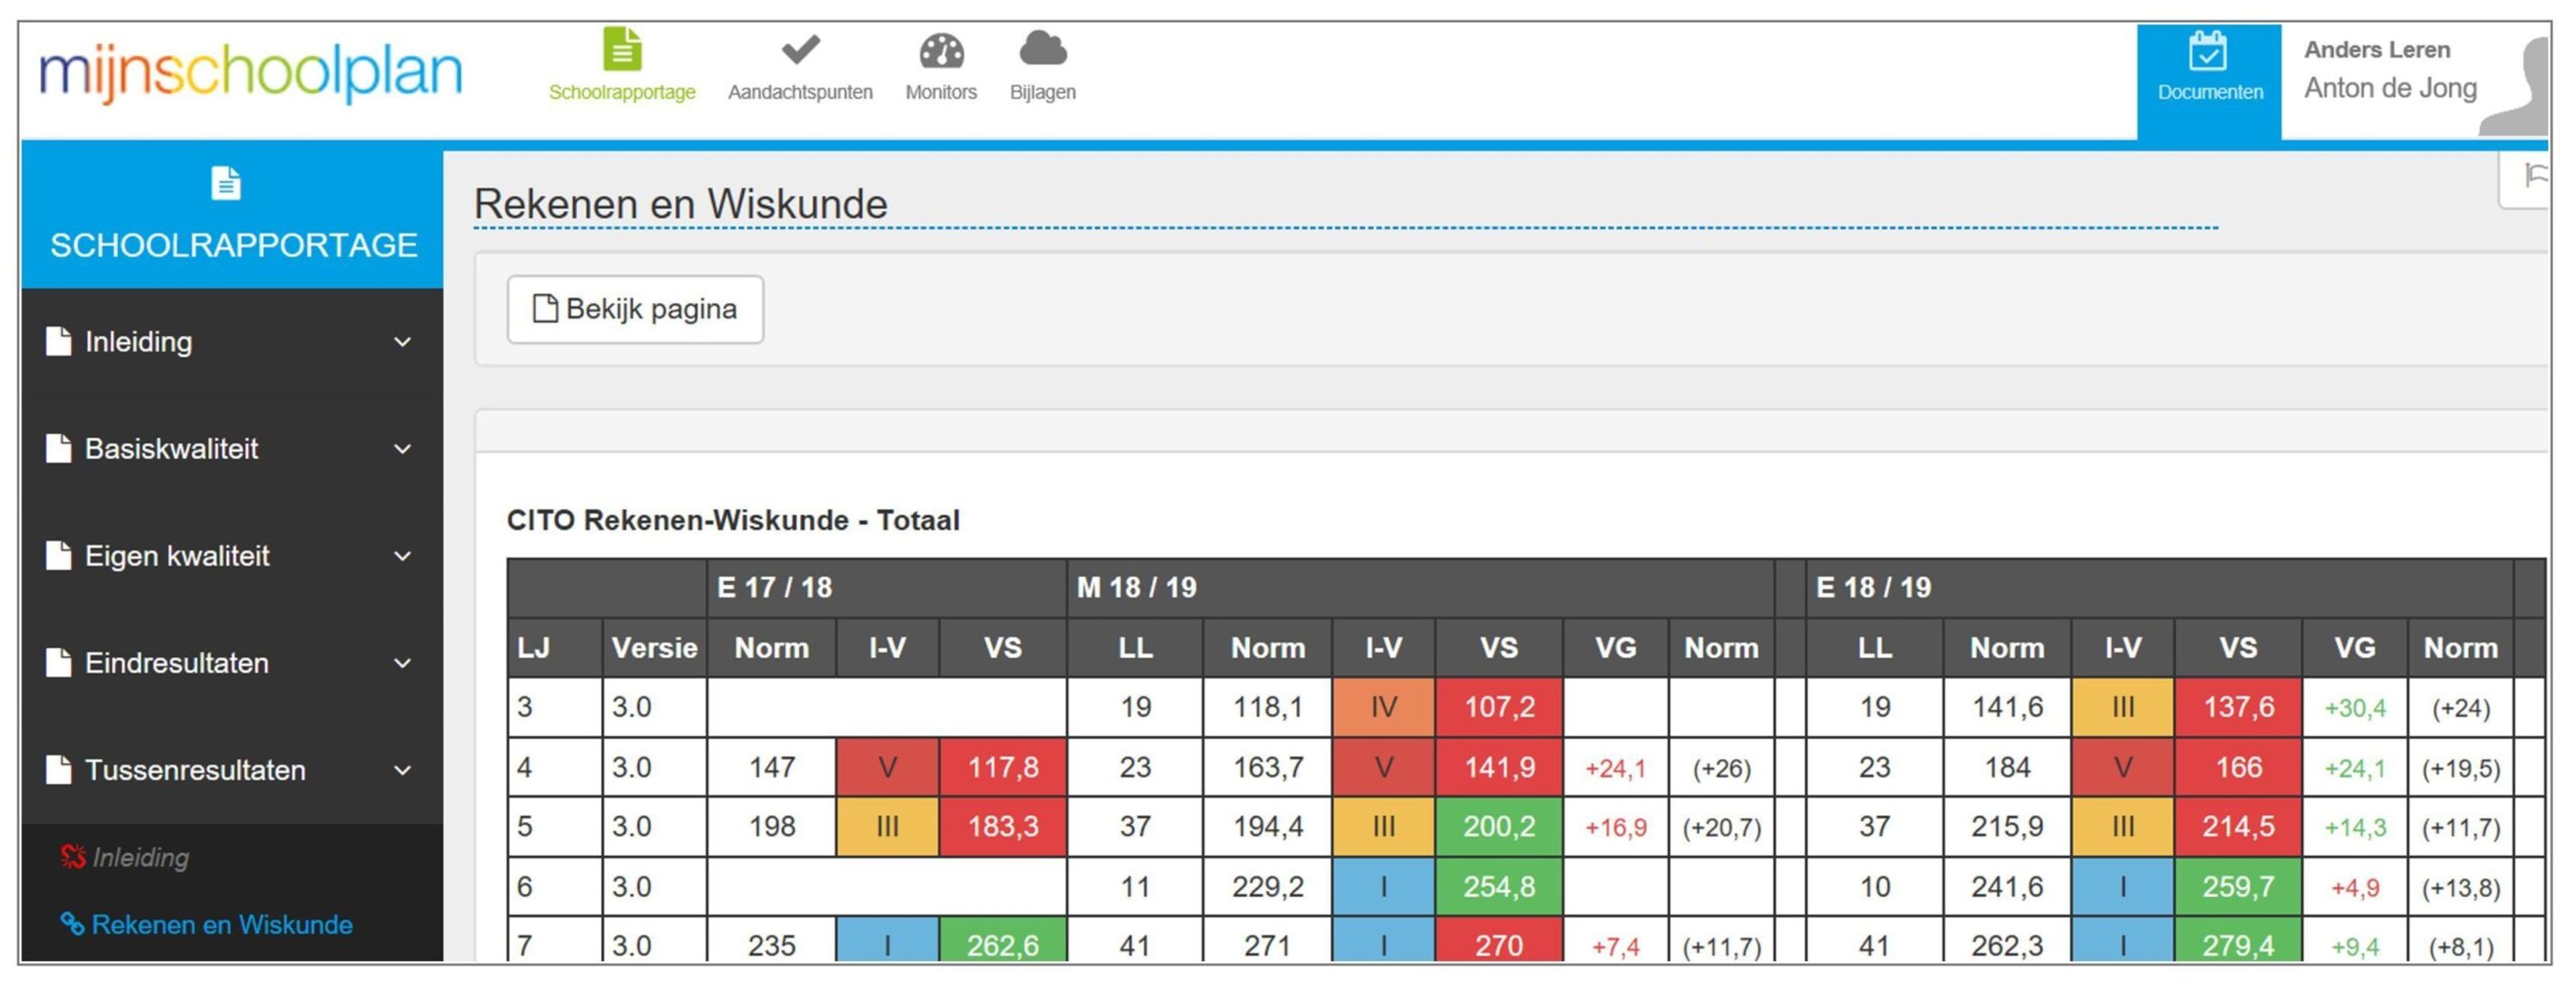Select the Schoolrapportage tab label
The image size is (2576, 986).
(x=622, y=92)
